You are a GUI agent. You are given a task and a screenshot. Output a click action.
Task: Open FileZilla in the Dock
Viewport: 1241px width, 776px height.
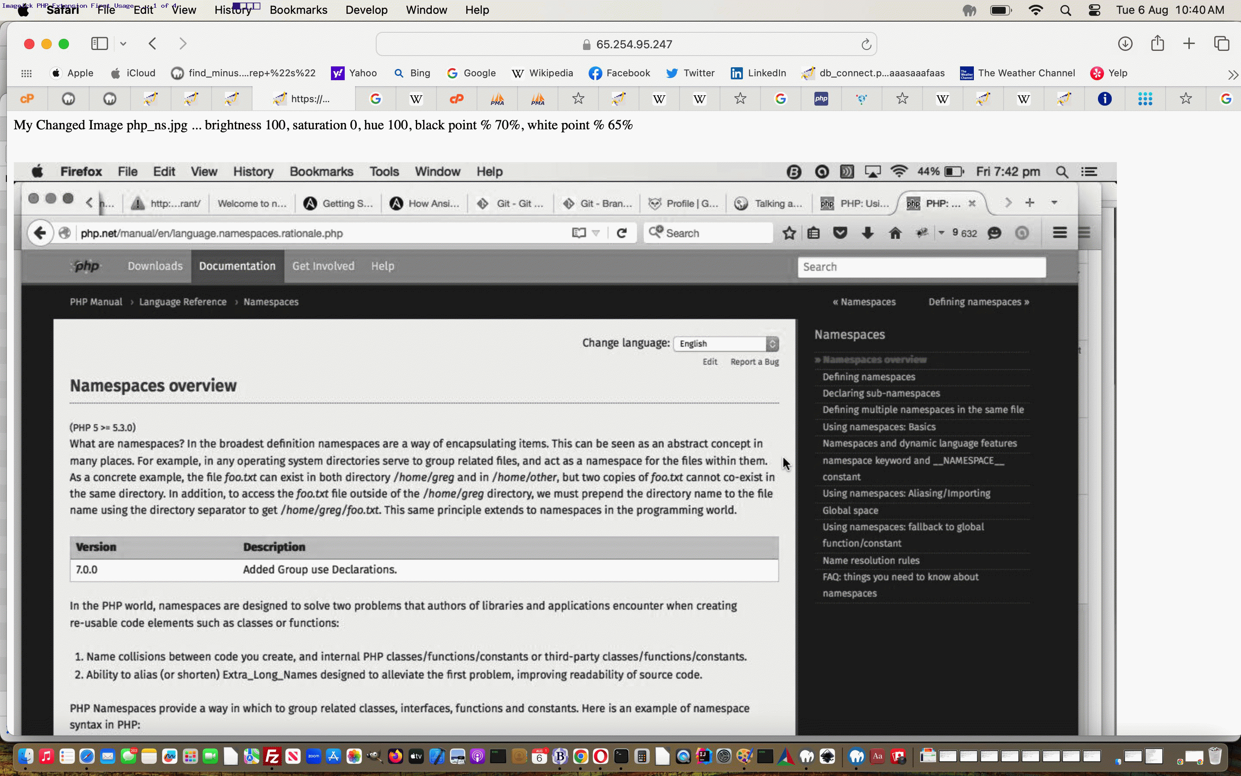[272, 756]
